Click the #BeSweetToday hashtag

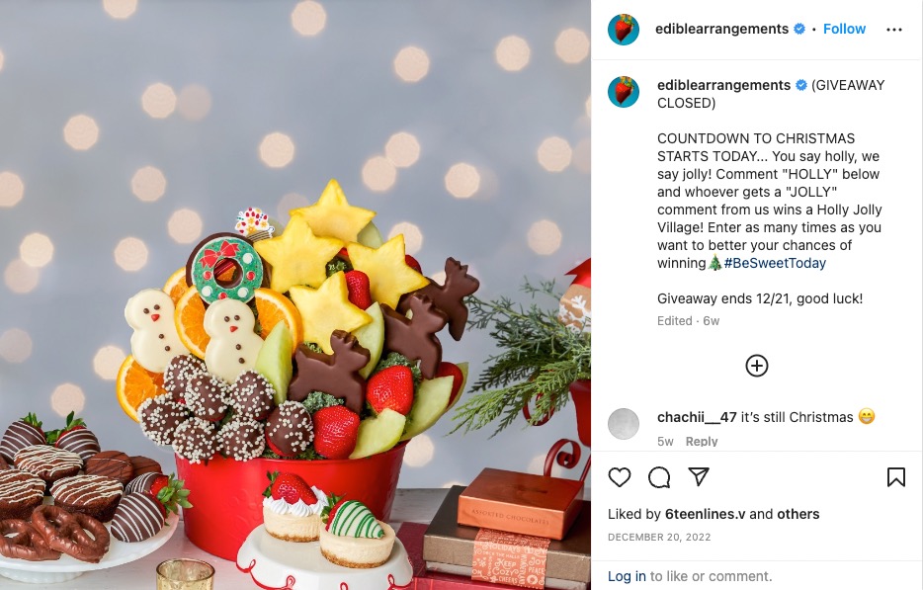[x=775, y=263]
